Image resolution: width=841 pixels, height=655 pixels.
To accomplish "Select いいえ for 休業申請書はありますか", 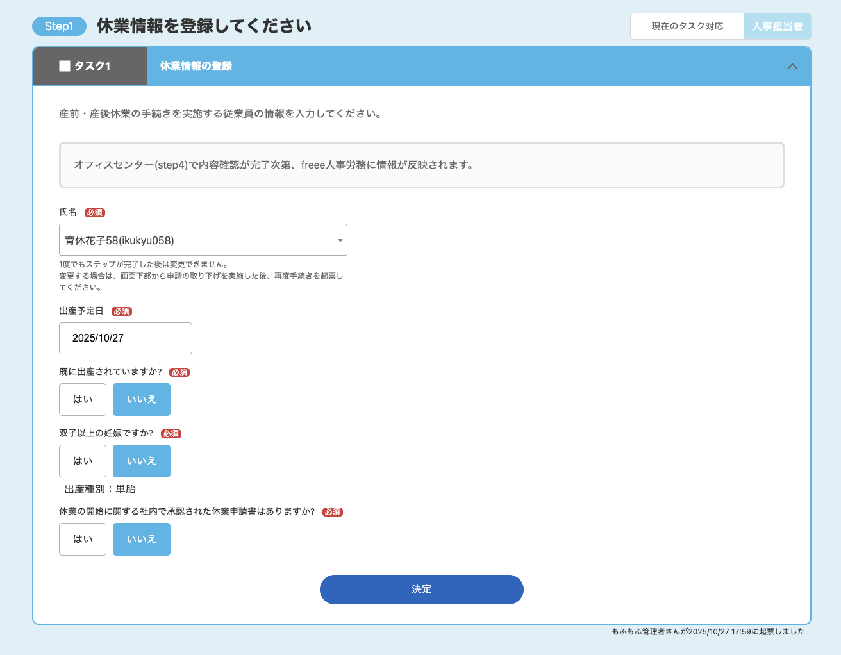I will coord(142,540).
